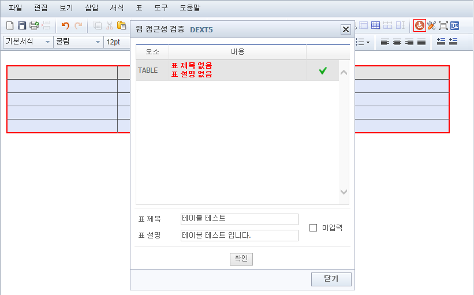Viewport: 474px width, 295px height.
Task: Click the scissors cut icon
Action: point(110,25)
